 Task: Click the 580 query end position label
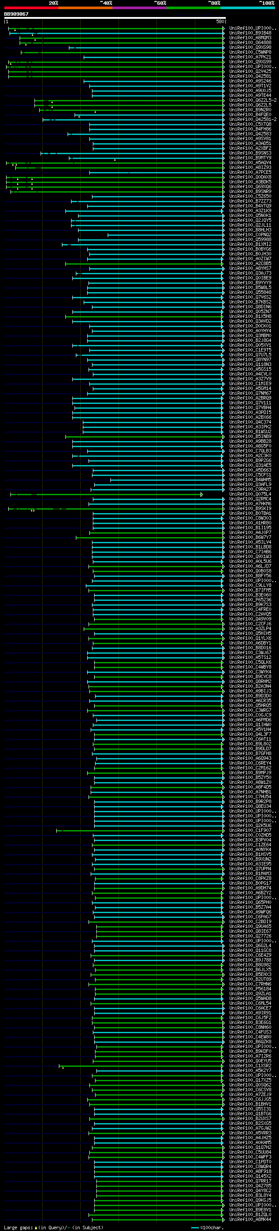tap(220, 22)
